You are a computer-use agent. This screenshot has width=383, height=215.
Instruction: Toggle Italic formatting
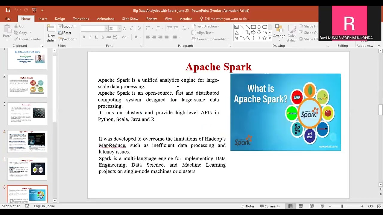(x=90, y=37)
